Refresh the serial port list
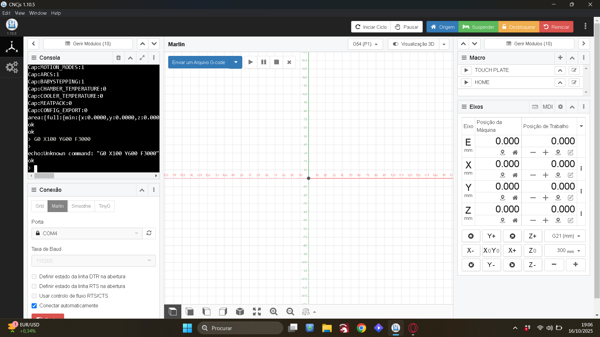This screenshot has width=600, height=337. point(149,233)
